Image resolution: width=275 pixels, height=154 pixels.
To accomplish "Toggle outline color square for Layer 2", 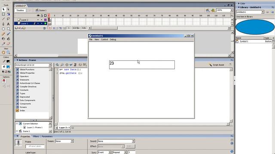I will click(x=46, y=20).
